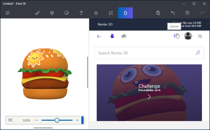210x130 pixels.
Task: Open the 3D shapes collection icon
Action: click(124, 36)
